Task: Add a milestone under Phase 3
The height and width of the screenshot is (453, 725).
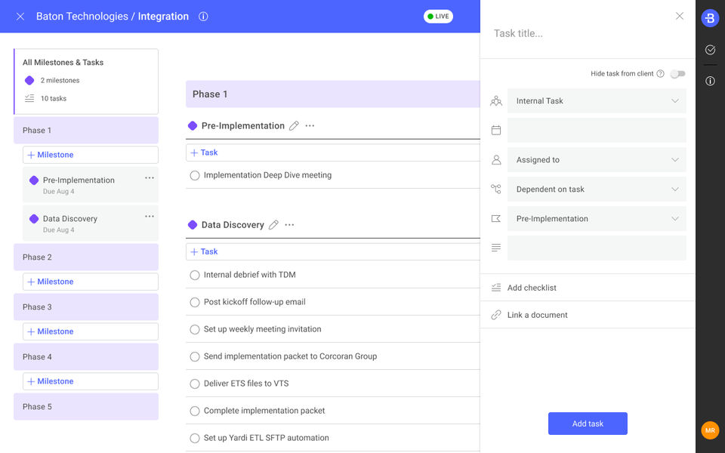Action: [x=91, y=331]
